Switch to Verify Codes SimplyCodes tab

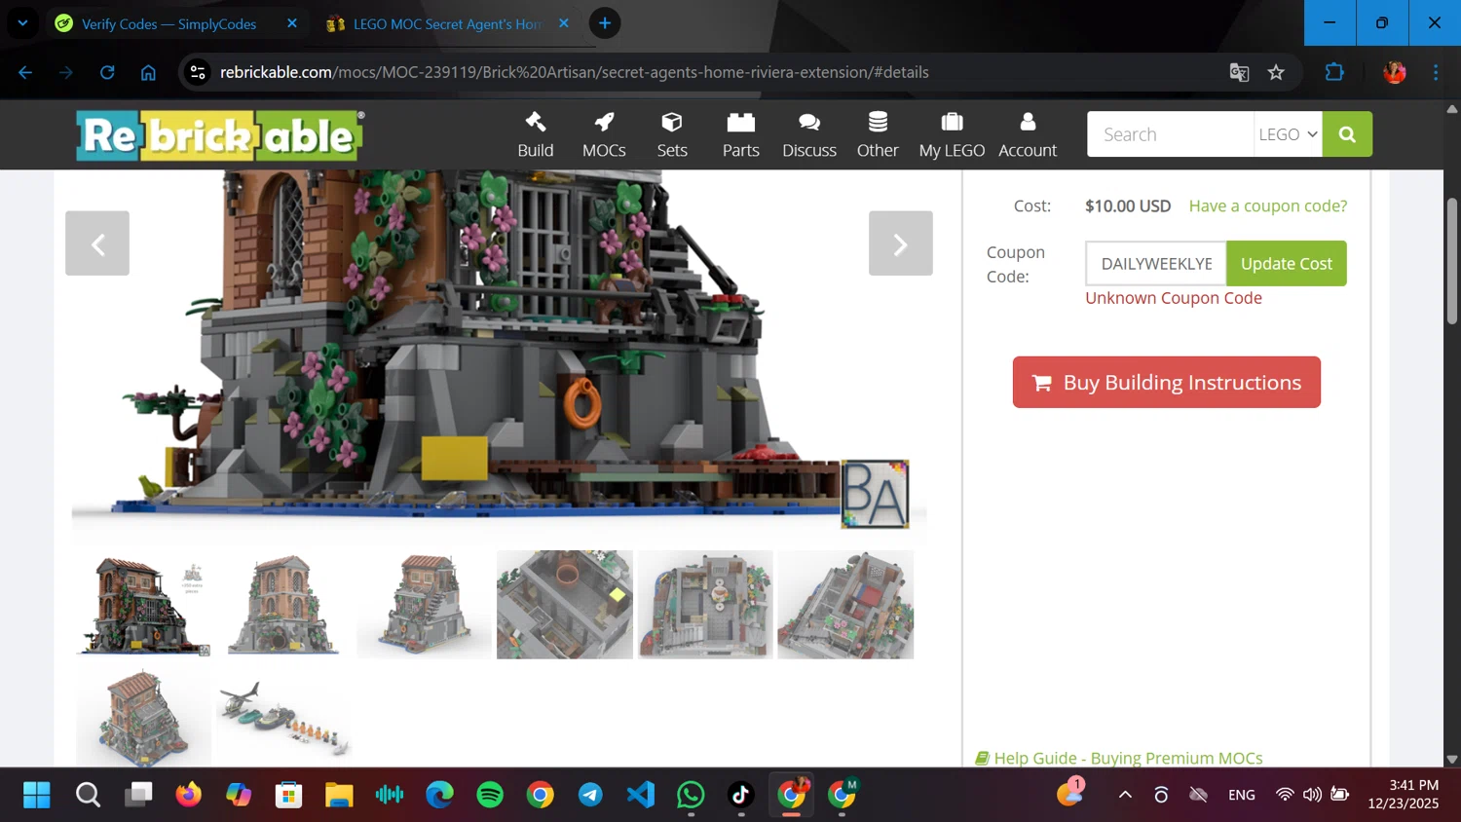pos(168,23)
